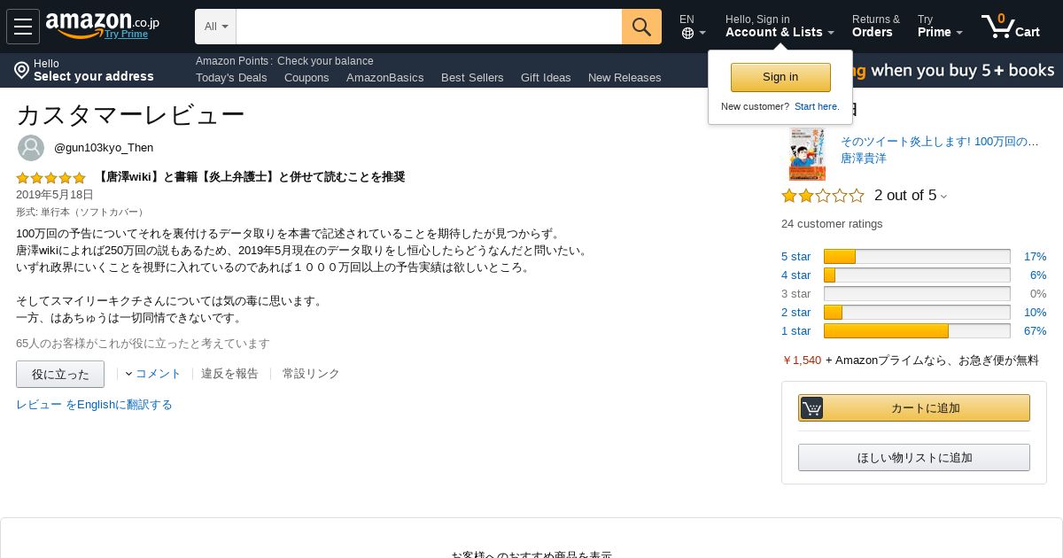Open AmazonBasics page
This screenshot has width=1063, height=558.
[385, 77]
